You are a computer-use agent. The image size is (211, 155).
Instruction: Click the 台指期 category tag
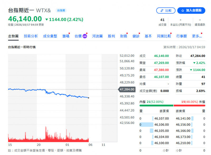coord(61,11)
